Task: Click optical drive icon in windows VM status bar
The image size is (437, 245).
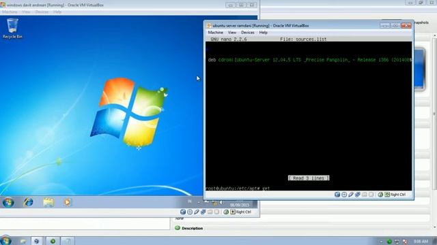Action: pyautogui.click(x=190, y=212)
